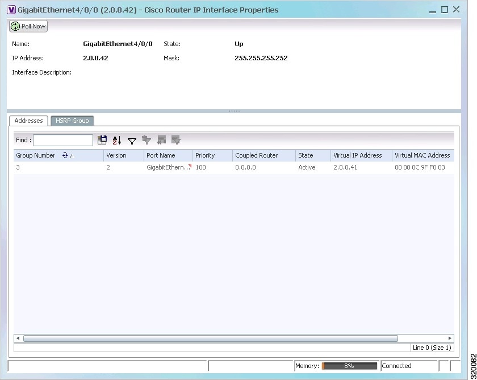Click the name value GigabitEthernet4/0/0
This screenshot has height=380, width=477.
(118, 44)
